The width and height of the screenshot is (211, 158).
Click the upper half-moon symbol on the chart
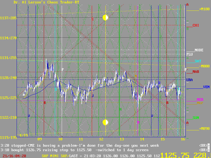point(105,18)
